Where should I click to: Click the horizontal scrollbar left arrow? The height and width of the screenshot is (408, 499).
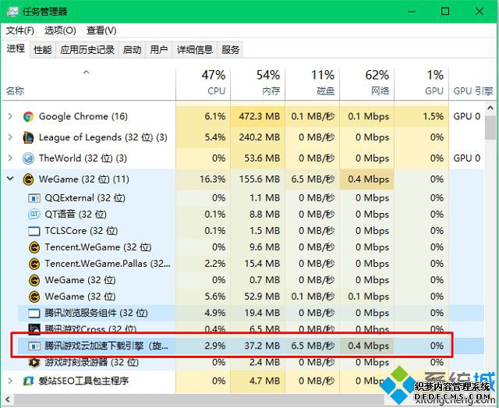click(x=8, y=399)
